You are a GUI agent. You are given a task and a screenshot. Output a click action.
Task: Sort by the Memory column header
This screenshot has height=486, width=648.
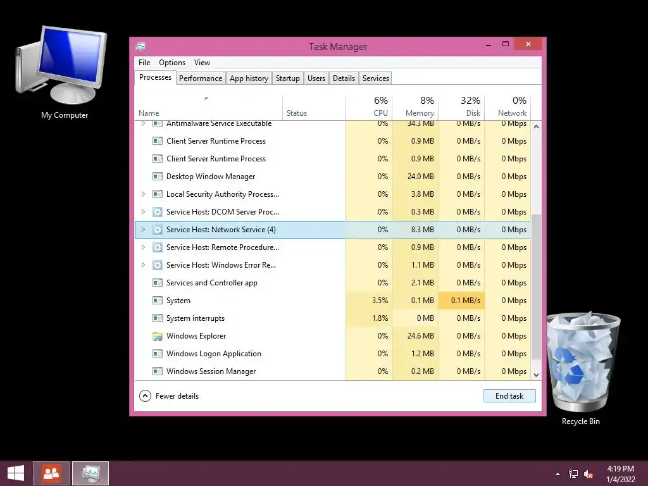pyautogui.click(x=415, y=106)
